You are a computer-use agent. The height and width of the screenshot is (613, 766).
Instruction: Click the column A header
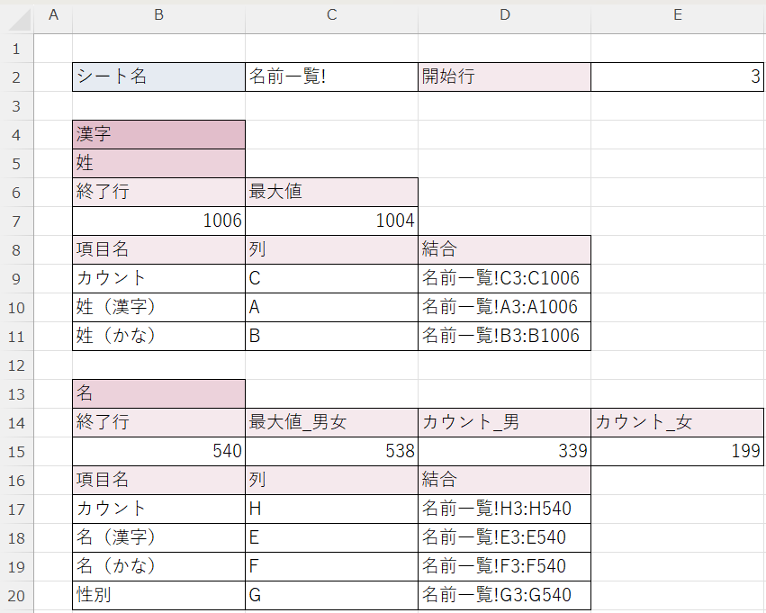click(x=53, y=16)
